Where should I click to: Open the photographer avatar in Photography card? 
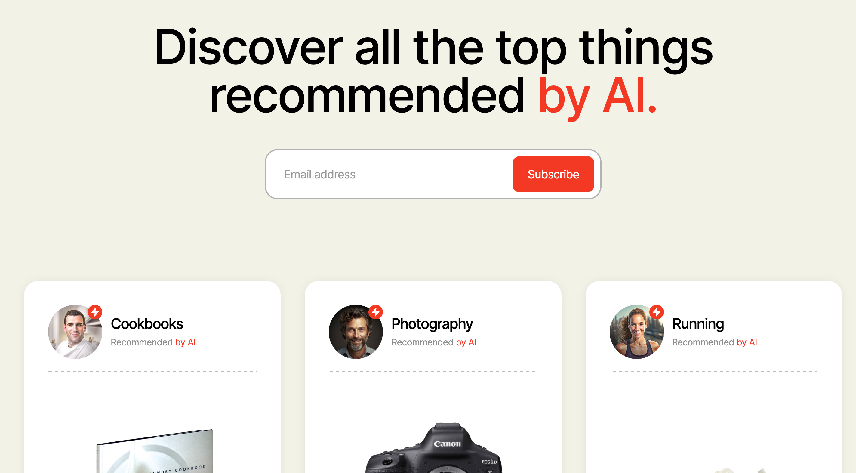(356, 332)
